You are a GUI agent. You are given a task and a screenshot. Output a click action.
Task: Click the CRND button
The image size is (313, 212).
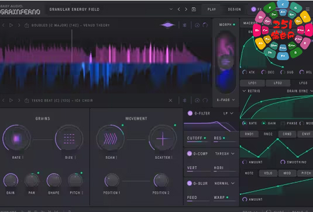pos(287,134)
